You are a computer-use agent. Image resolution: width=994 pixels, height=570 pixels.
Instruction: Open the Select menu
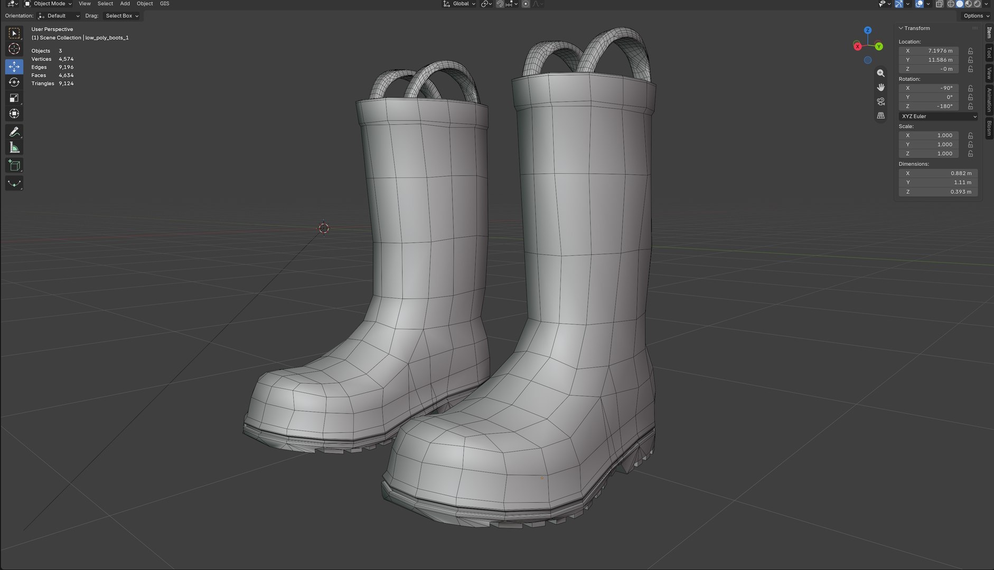pos(105,4)
